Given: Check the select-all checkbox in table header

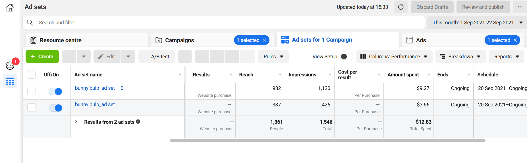Looking at the screenshot, I should pyautogui.click(x=31, y=74).
